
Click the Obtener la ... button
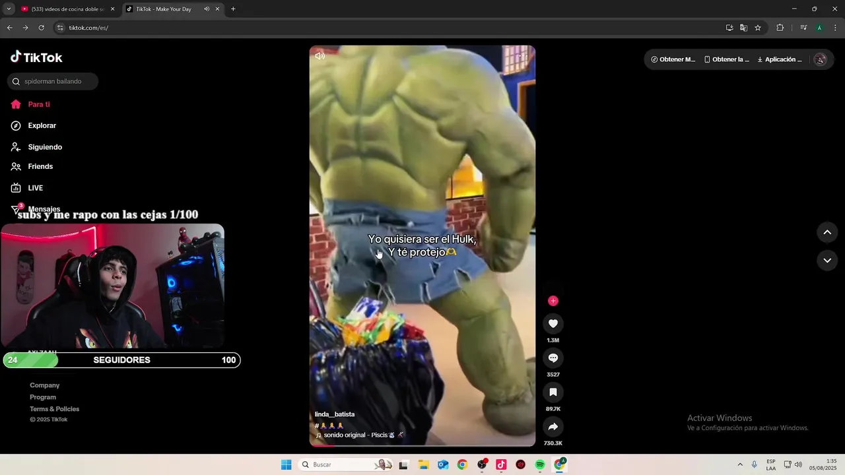point(727,59)
